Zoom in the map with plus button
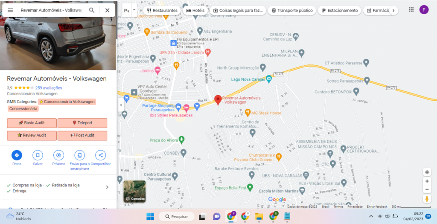 tap(426, 181)
